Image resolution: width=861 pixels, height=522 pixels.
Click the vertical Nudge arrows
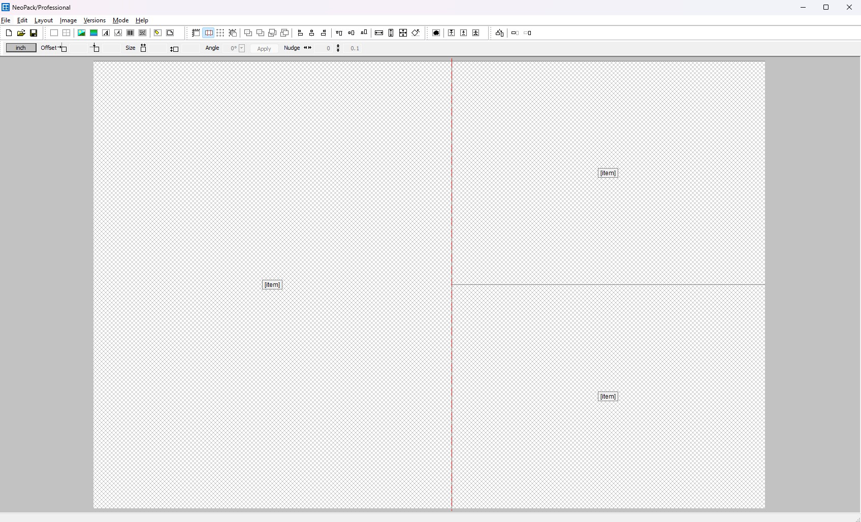coord(338,48)
